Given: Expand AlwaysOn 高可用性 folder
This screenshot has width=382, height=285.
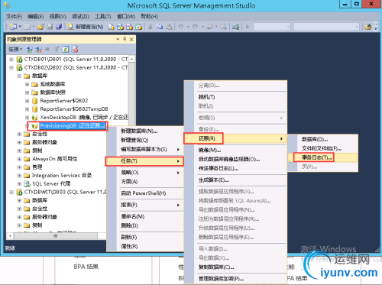Looking at the screenshot, I should 19,159.
